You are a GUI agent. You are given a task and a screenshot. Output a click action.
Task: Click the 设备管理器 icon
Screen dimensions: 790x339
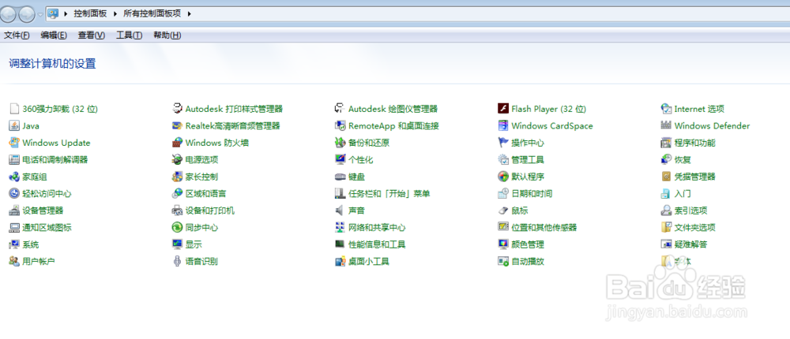click(14, 210)
